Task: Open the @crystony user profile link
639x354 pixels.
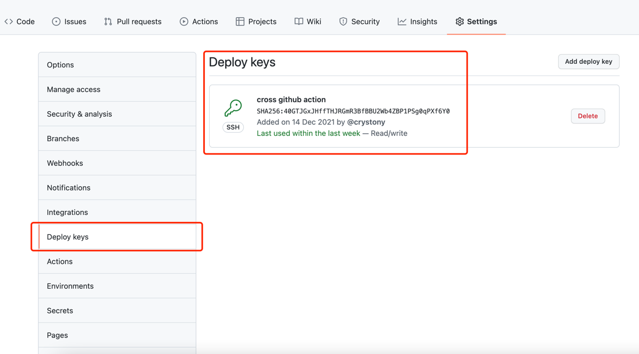Action: (366, 122)
